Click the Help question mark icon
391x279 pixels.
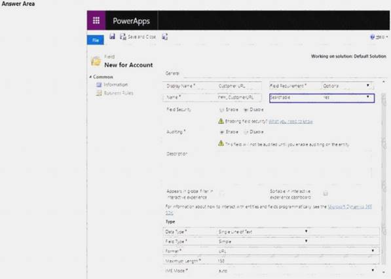(372, 37)
